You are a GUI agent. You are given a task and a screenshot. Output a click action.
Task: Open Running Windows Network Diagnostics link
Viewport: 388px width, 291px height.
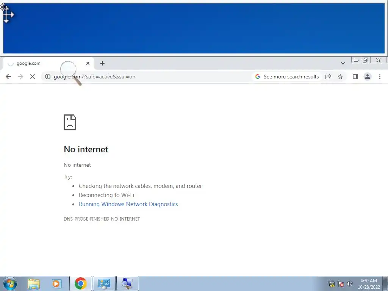pyautogui.click(x=128, y=204)
